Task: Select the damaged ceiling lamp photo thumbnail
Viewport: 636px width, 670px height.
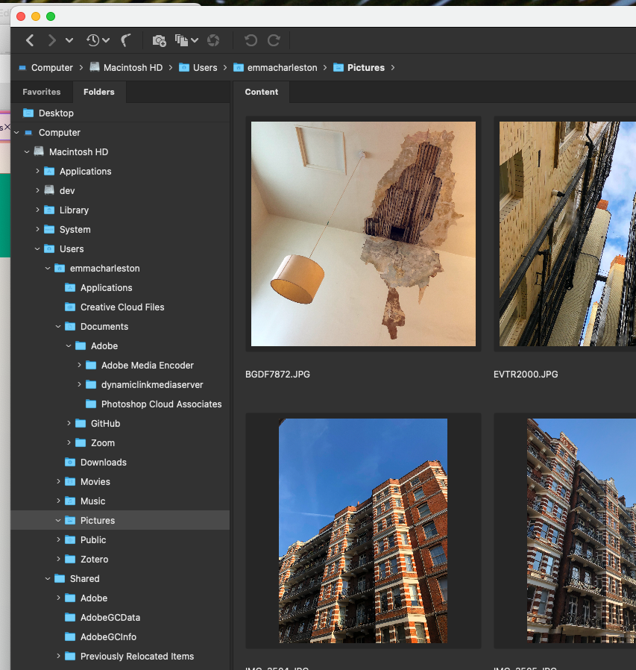Action: click(364, 234)
